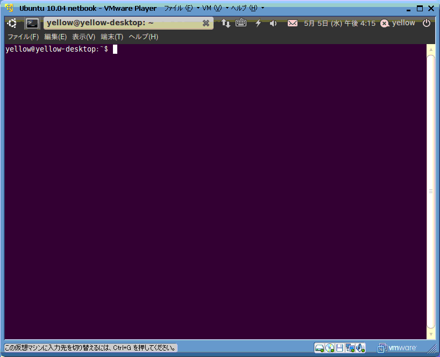Open terminal 端末(T) menu

[x=112, y=37]
